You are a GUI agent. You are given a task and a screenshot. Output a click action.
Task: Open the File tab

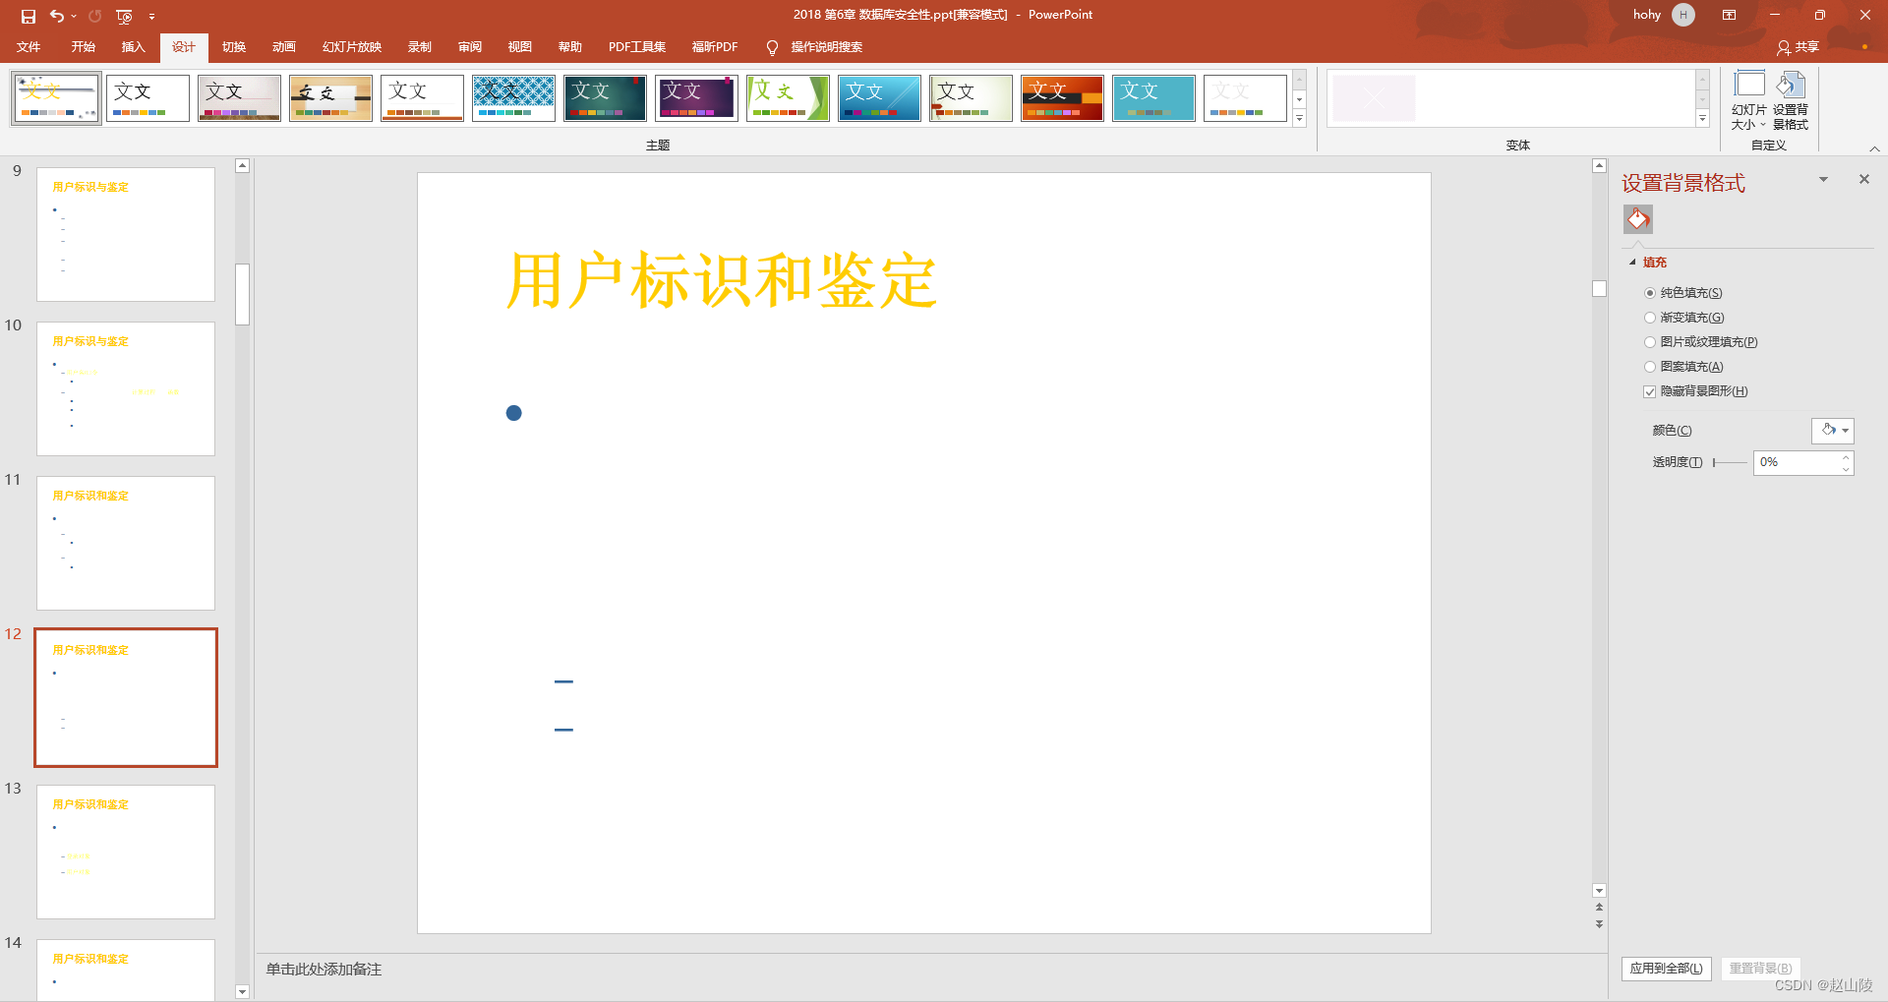click(29, 47)
